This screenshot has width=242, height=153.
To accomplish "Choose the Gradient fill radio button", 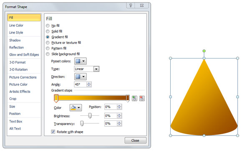I will tap(48, 37).
